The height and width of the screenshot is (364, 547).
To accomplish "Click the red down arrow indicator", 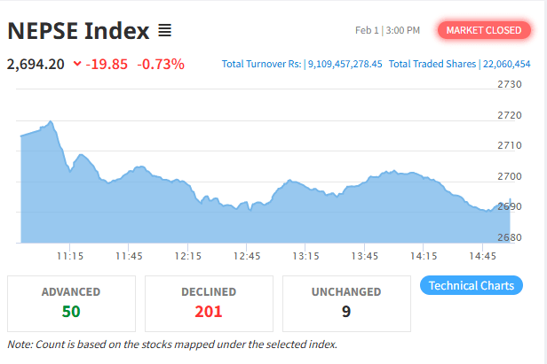I will [x=77, y=64].
